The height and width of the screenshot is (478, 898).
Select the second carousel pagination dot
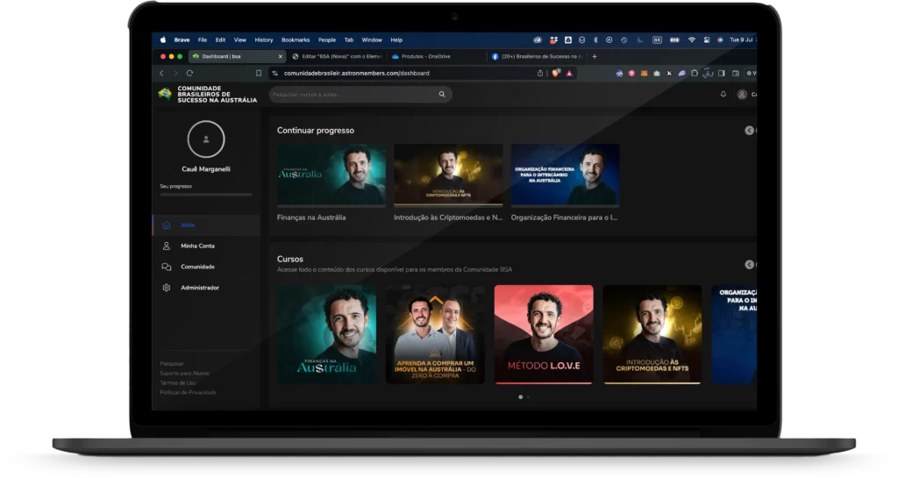[x=528, y=397]
